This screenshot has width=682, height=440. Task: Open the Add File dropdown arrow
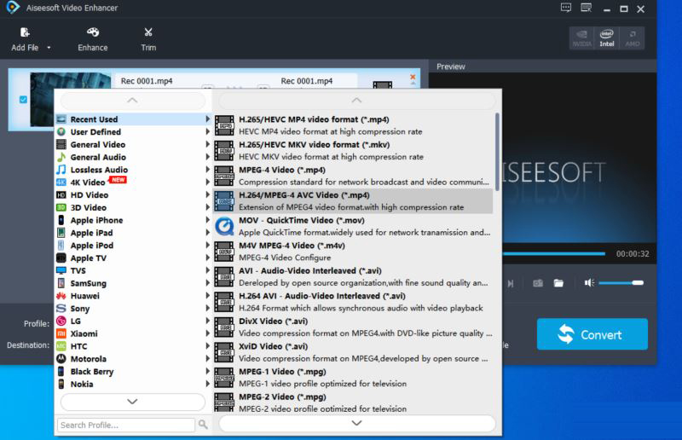(49, 48)
